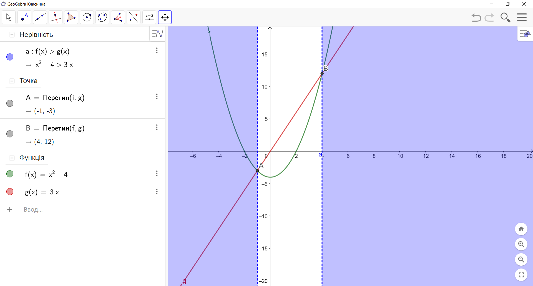Click the red color circle beside g(x)

coord(10,192)
